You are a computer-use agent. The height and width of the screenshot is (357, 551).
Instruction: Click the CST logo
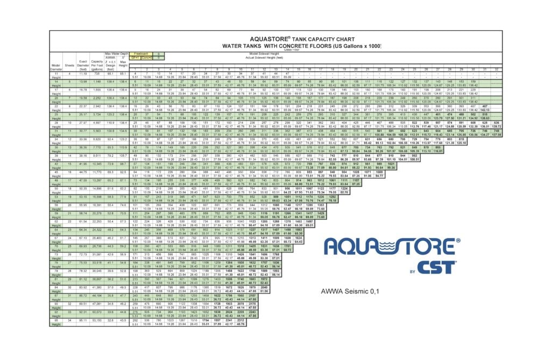(x=437, y=268)
